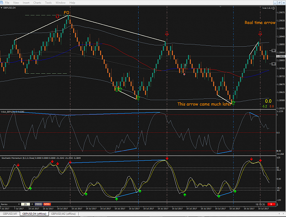The height and width of the screenshot is (217, 286).
Task: Select the orange FO label on chart
Action: point(66,13)
